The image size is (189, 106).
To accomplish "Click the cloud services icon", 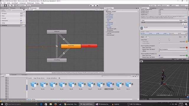I will (159, 6).
